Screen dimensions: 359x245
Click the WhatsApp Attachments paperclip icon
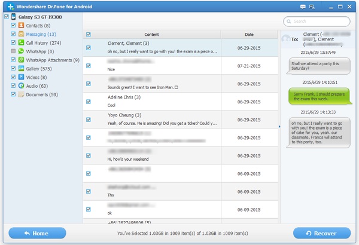(x=21, y=60)
